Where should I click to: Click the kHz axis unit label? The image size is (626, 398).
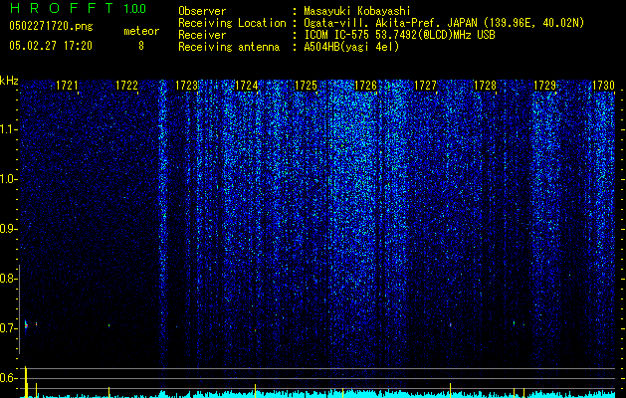click(x=9, y=81)
